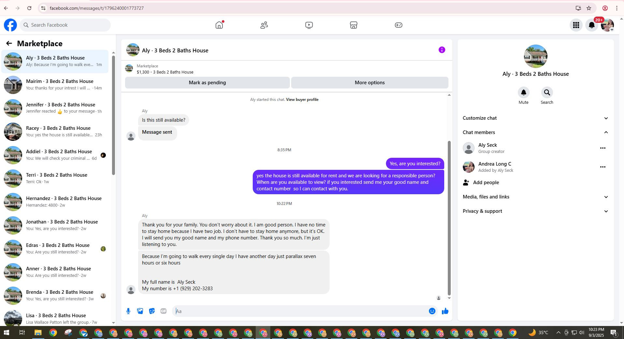Click the chat messages scrollbar
The width and height of the screenshot is (624, 339).
tap(449, 218)
